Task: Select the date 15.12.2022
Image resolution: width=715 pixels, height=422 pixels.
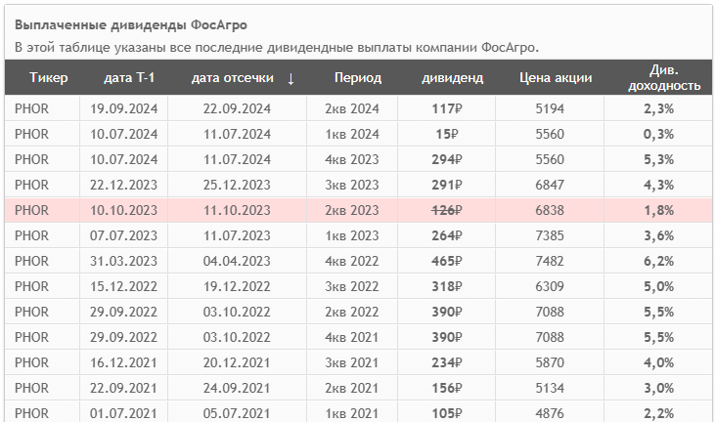Action: [x=123, y=287]
